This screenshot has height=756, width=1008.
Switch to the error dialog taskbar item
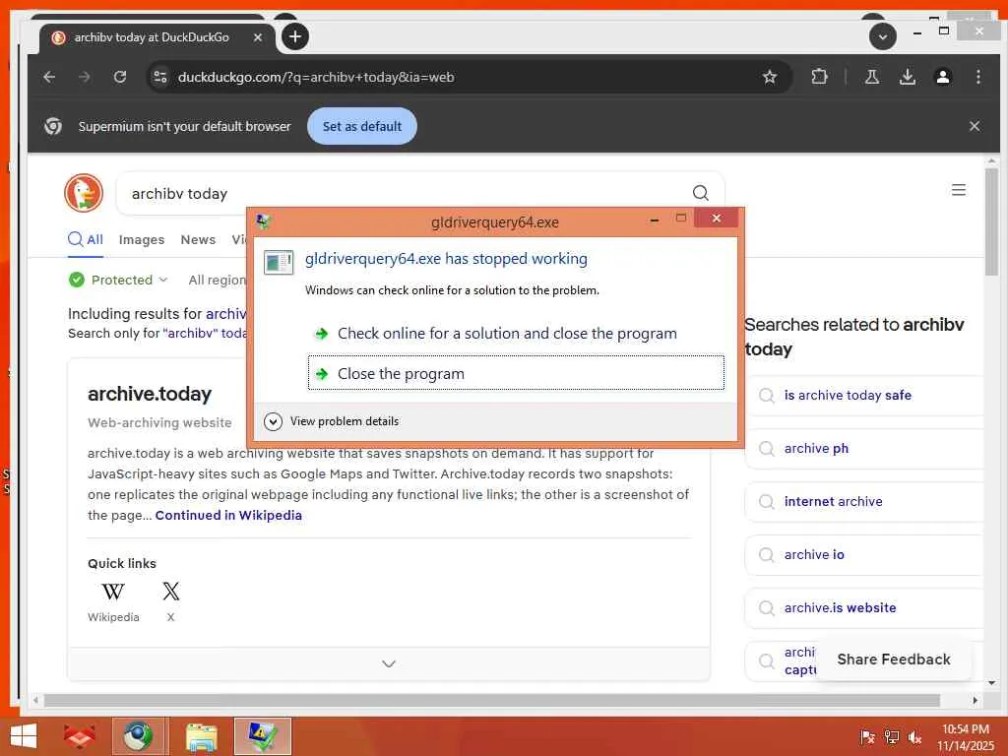(x=262, y=736)
